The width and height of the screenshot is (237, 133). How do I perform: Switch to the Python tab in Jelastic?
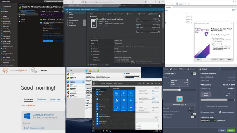173,69
